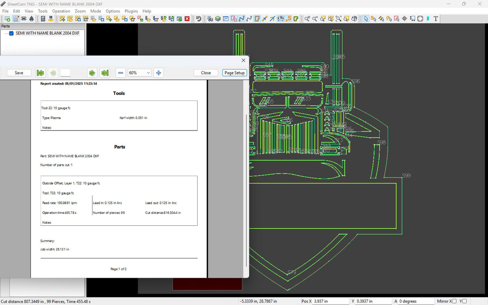Open the Tools menu
Viewport: 488px width, 305px height.
(43, 11)
